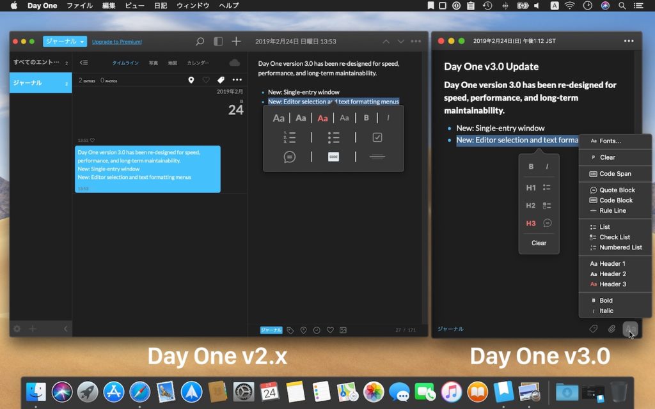
Task: Click the tag icon in v3 footer
Action: (593, 329)
